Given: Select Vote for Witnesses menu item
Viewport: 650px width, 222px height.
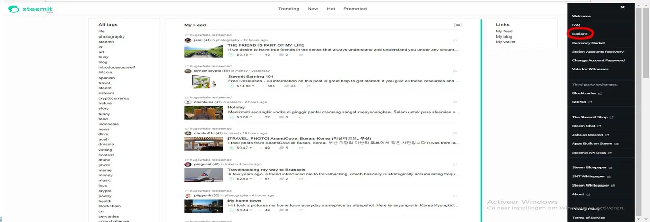Looking at the screenshot, I should pos(590,69).
